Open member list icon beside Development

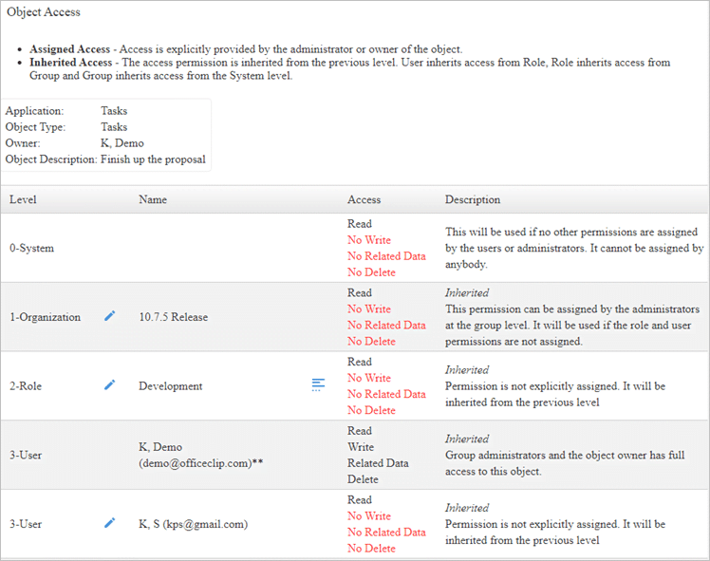pyautogui.click(x=318, y=384)
